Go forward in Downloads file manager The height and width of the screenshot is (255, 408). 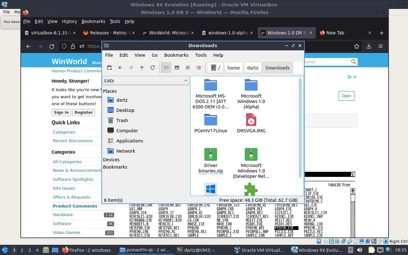pyautogui.click(x=131, y=68)
